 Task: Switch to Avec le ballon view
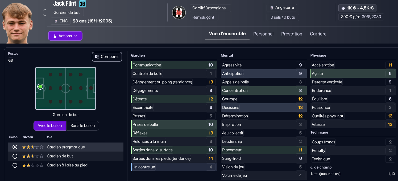tap(50, 126)
